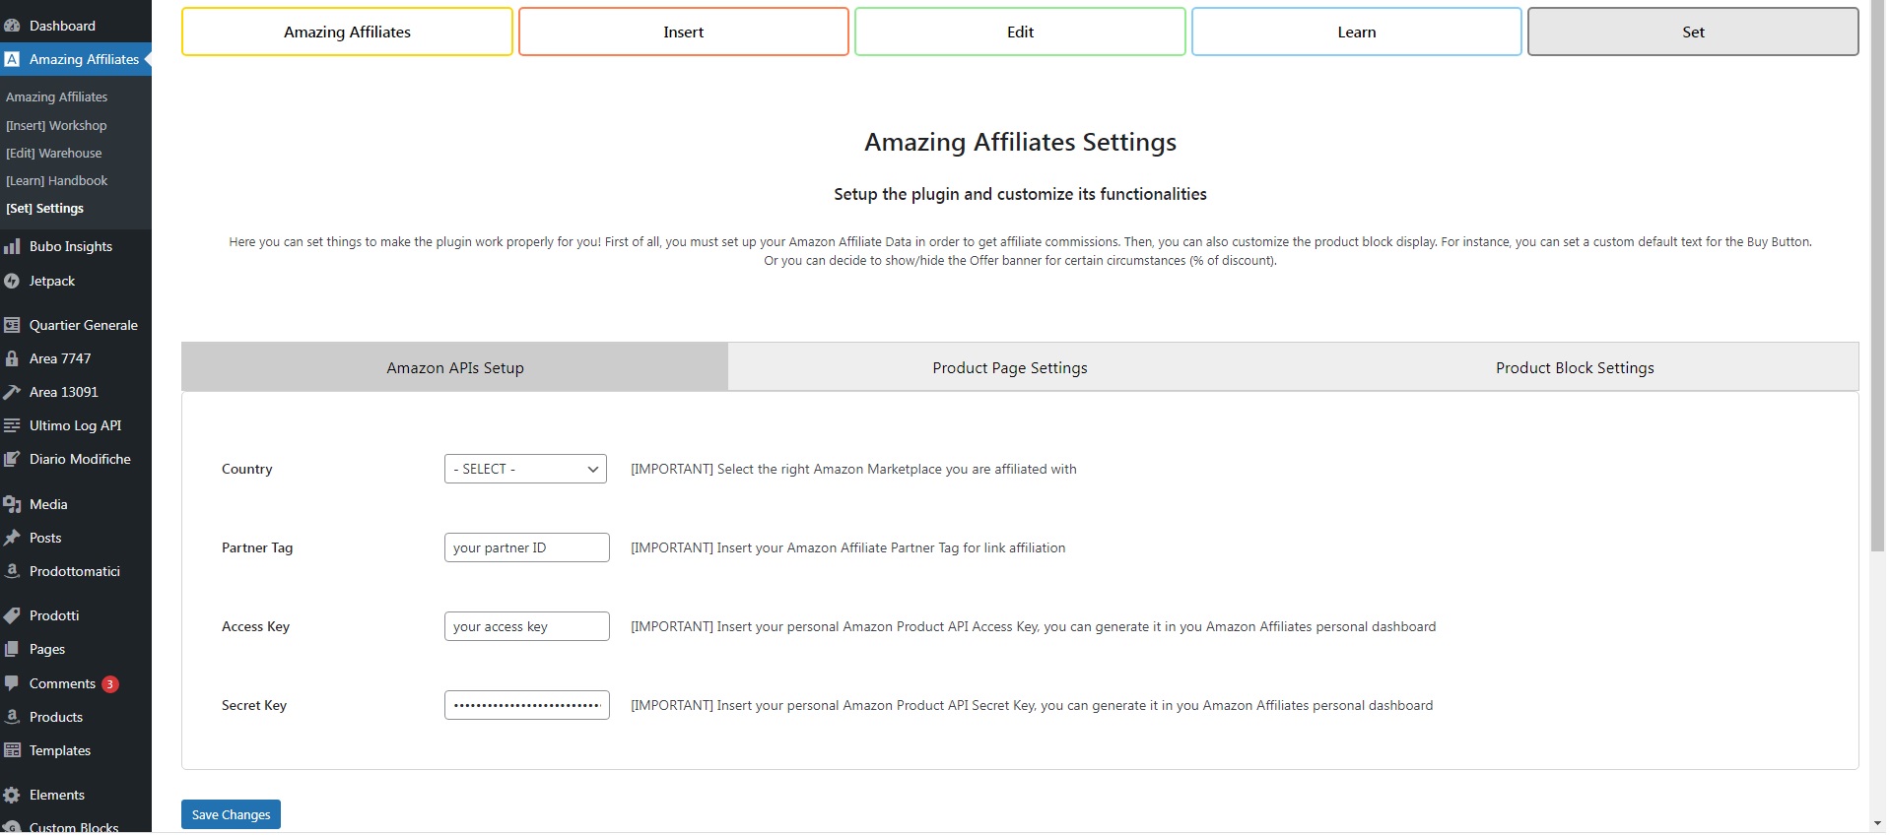Open the [Edit] Warehouse submenu link
The height and width of the screenshot is (835, 1890).
pyautogui.click(x=53, y=153)
